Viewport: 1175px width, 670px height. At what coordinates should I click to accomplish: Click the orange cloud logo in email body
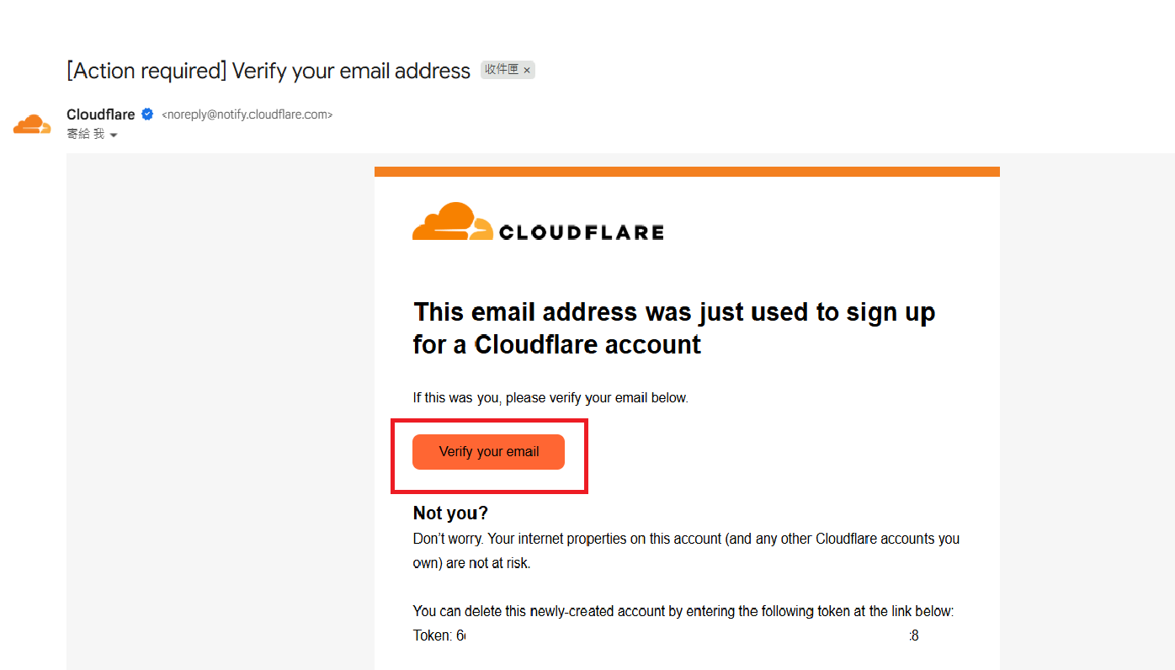coord(452,221)
